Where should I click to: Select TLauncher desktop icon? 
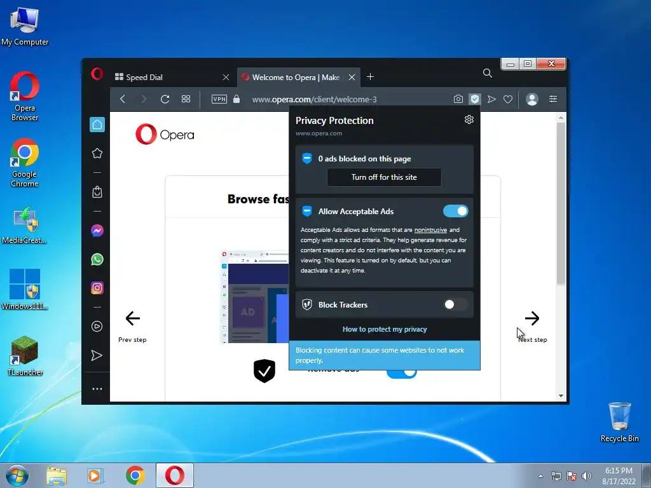pyautogui.click(x=25, y=356)
